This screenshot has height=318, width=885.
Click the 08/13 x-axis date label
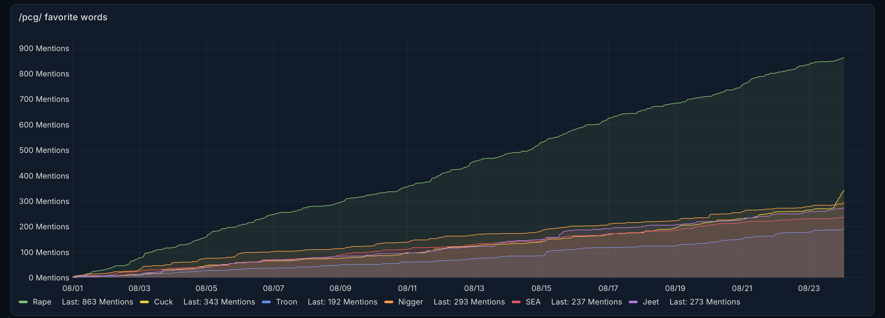pyautogui.click(x=474, y=288)
